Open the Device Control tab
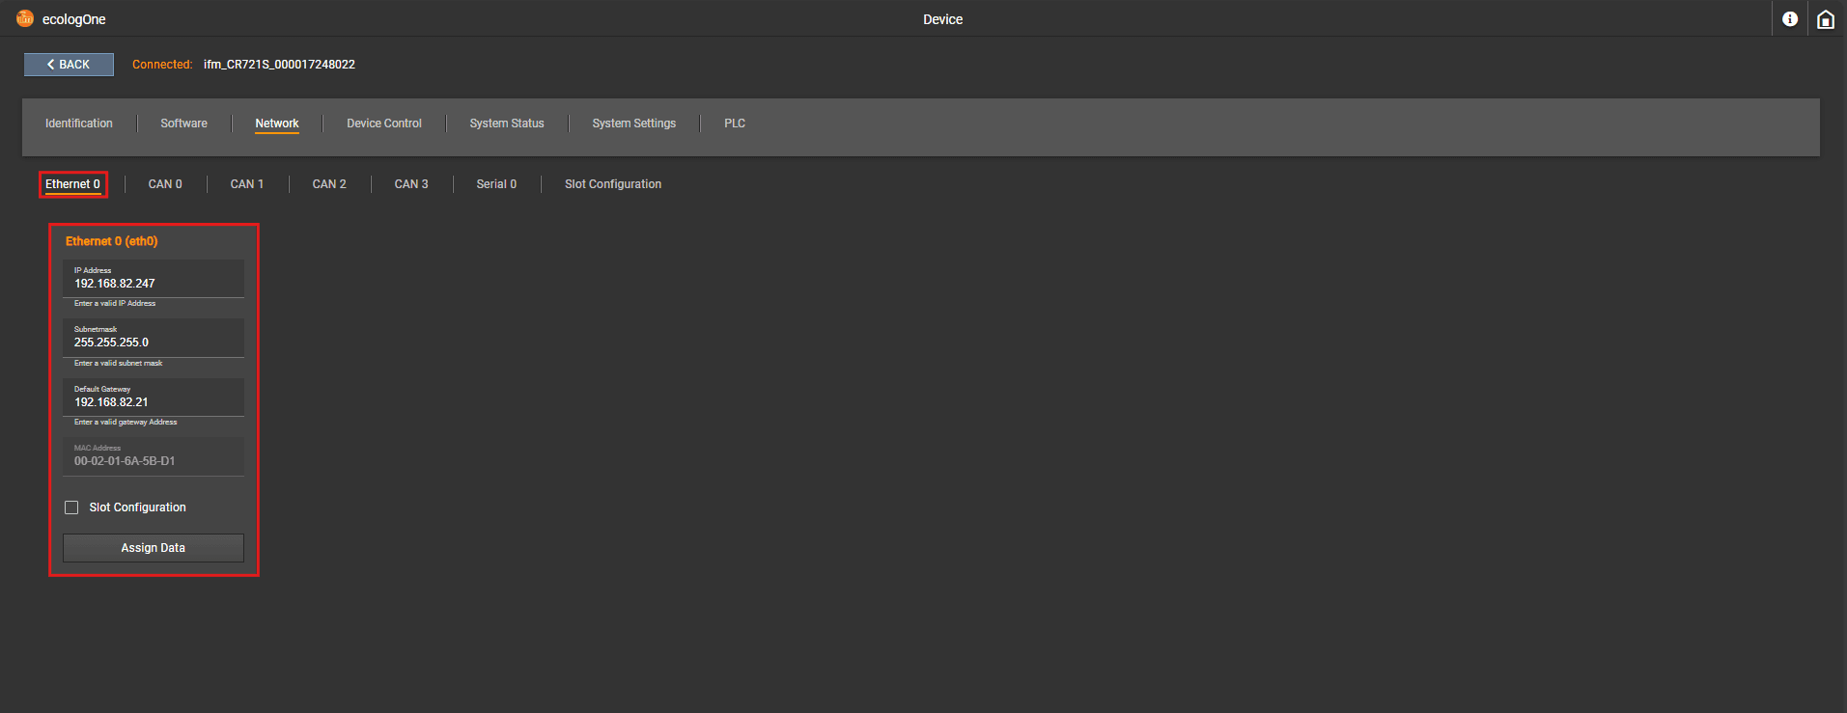The height and width of the screenshot is (713, 1847). pyautogui.click(x=384, y=123)
